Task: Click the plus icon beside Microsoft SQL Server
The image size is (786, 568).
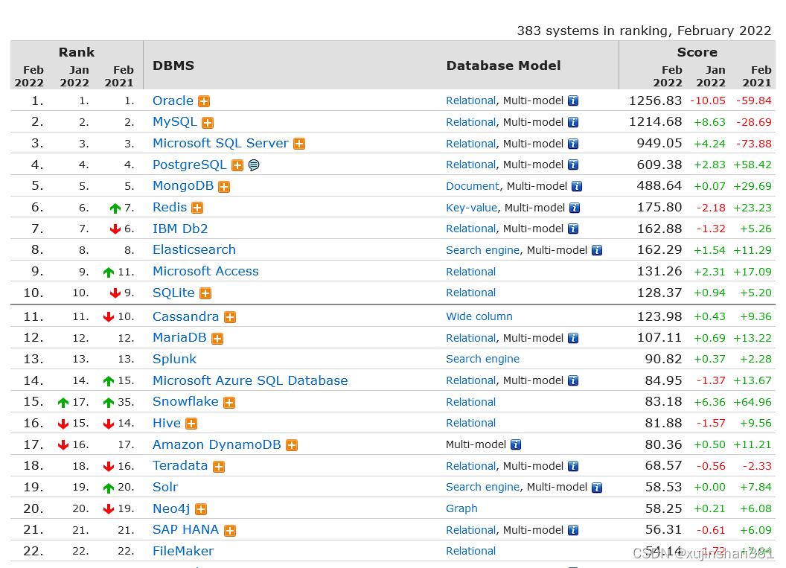Action: tap(299, 144)
